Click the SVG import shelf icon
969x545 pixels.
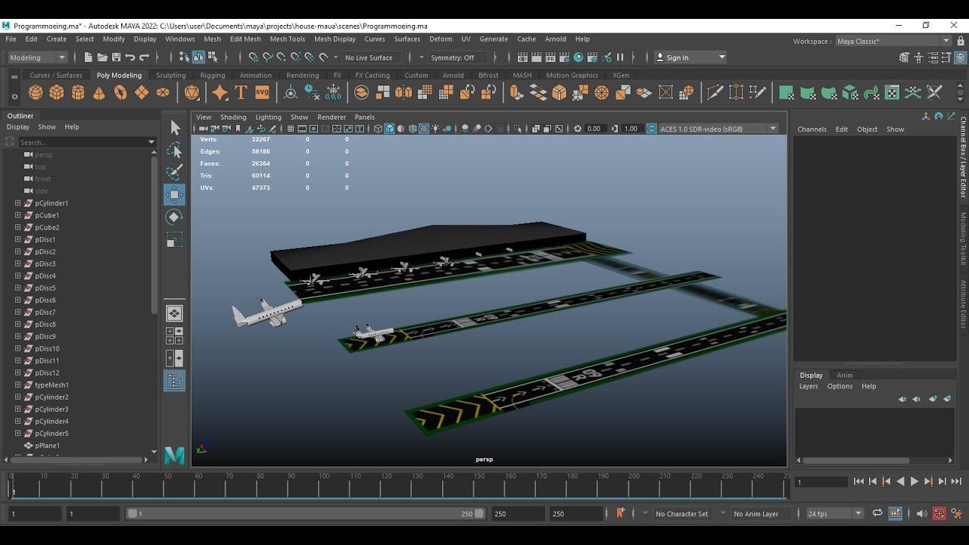[x=262, y=92]
